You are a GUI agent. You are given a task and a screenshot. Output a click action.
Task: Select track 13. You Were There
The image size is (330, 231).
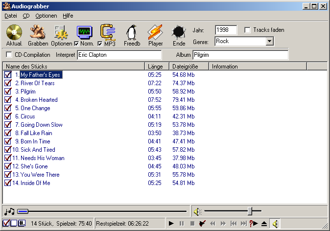(x=40, y=174)
